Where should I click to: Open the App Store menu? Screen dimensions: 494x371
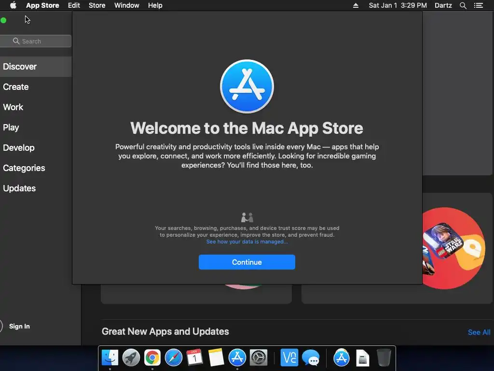pos(42,5)
